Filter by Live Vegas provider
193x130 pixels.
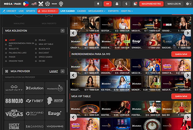pos(14,114)
